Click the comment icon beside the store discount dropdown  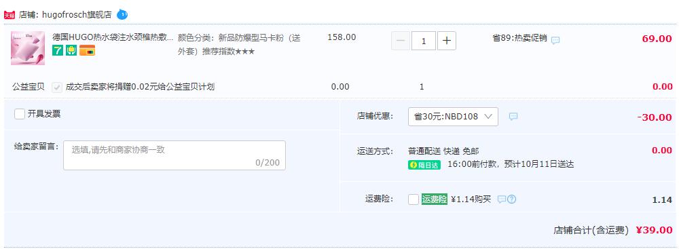coord(513,117)
